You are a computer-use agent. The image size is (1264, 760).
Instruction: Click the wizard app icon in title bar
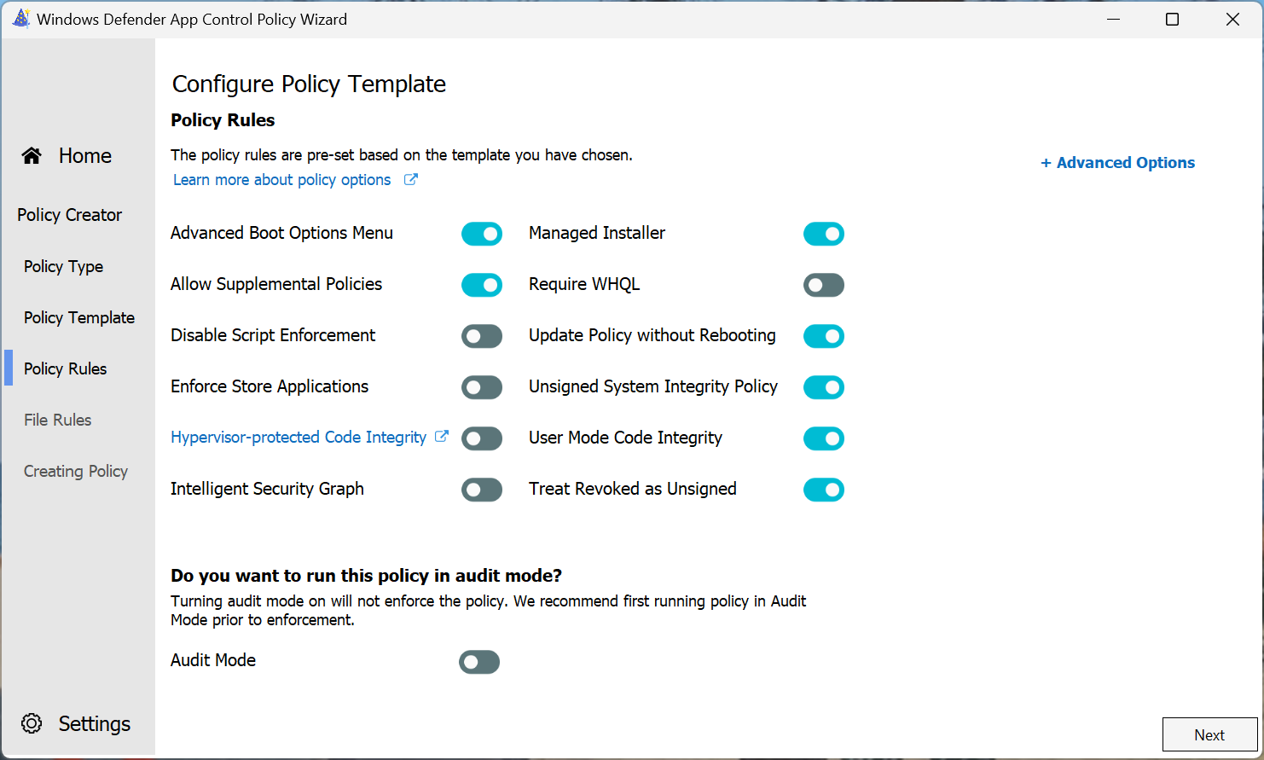[20, 19]
